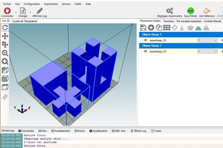Click the add object plus icon
Screen dimensions: 223x148
151,28
